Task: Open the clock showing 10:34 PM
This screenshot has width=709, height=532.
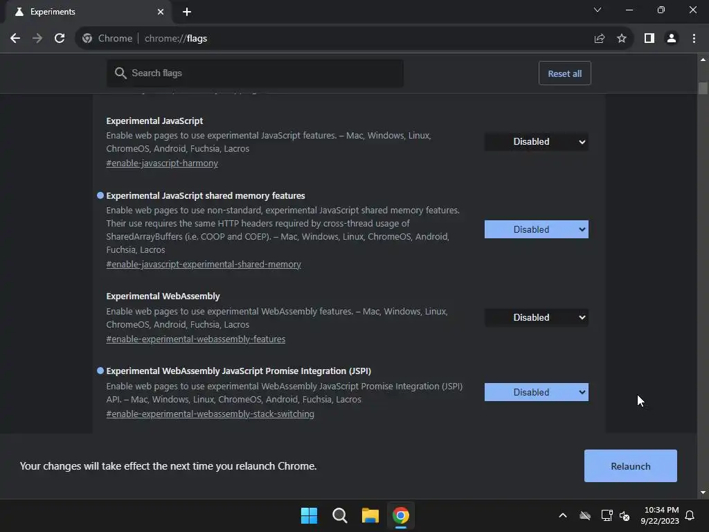Action: pyautogui.click(x=660, y=515)
